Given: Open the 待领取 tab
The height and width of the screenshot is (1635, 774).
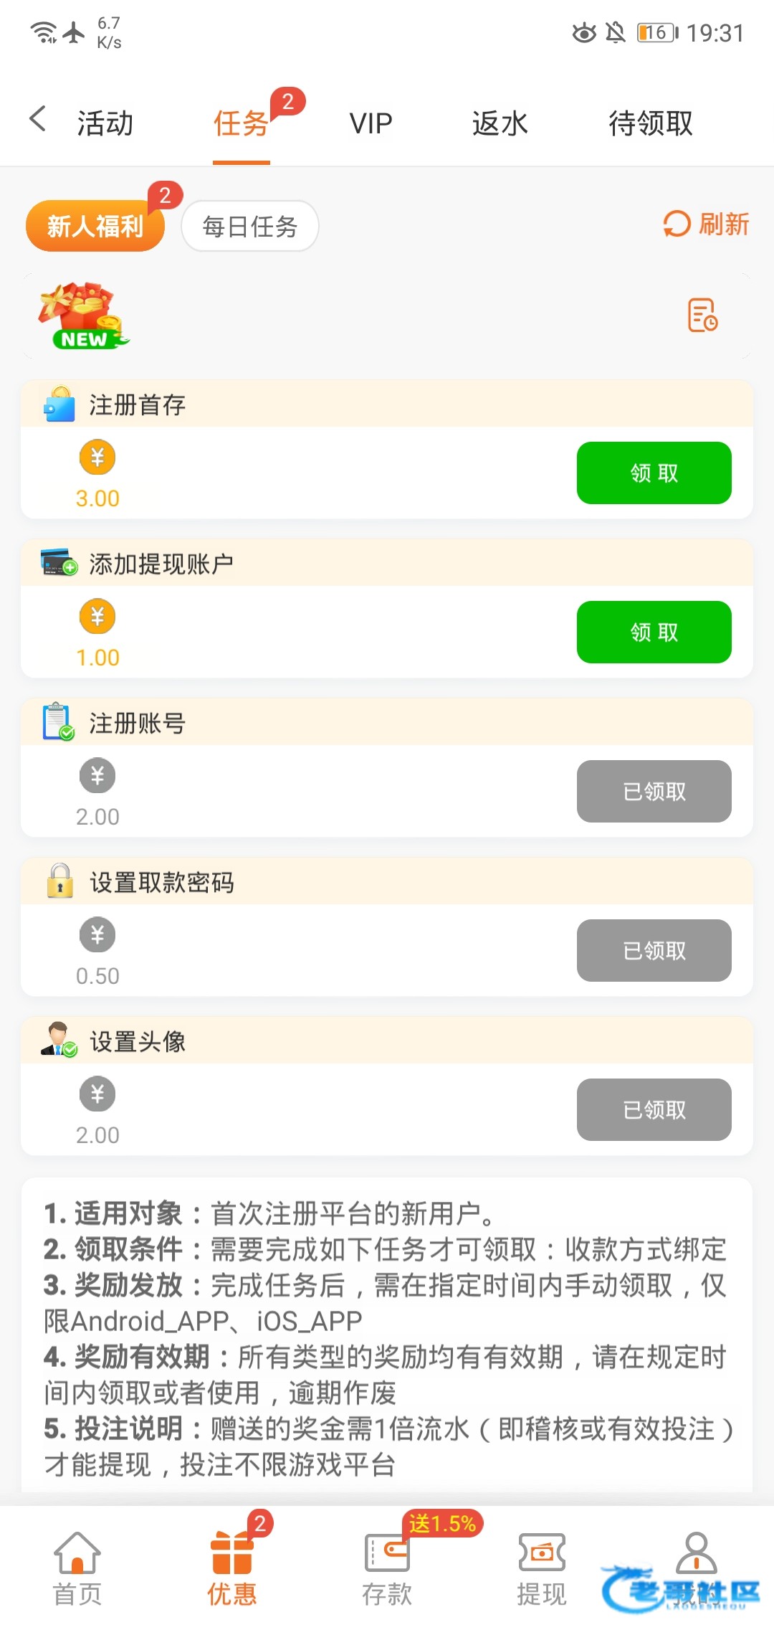Looking at the screenshot, I should tap(651, 123).
